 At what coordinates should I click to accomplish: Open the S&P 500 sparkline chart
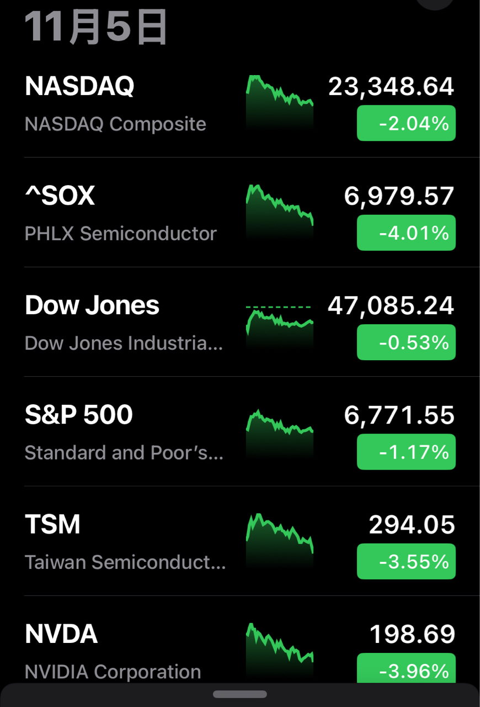(x=279, y=432)
